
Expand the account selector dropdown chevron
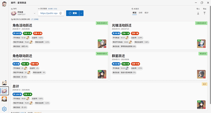click(35, 13)
